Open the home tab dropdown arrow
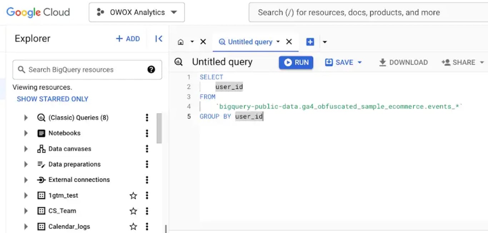Image resolution: width=488 pixels, height=233 pixels. 192,42
